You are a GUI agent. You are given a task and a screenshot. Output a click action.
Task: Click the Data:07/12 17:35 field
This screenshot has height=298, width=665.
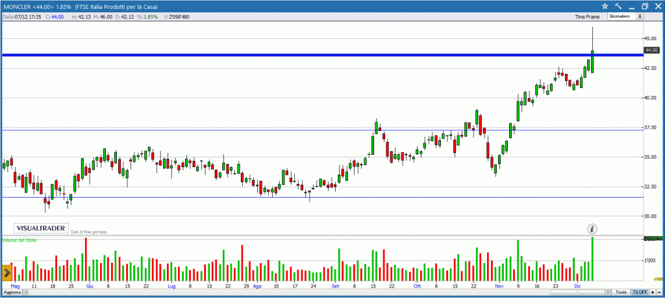tap(21, 17)
